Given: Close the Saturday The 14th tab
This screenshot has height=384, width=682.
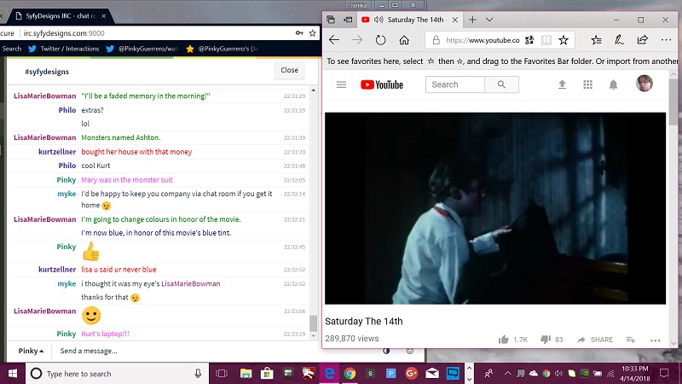Looking at the screenshot, I should tap(455, 20).
